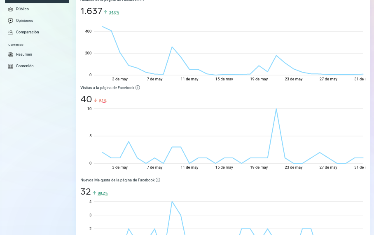Click the 'Visitas a la página de Facebook' heading

(108, 88)
